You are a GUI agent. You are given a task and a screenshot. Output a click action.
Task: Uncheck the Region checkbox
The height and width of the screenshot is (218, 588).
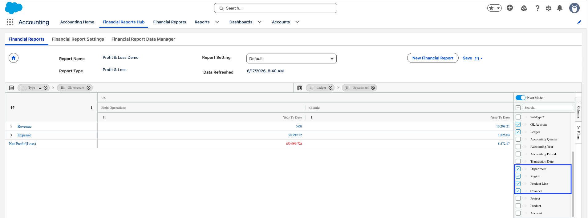(x=518, y=176)
